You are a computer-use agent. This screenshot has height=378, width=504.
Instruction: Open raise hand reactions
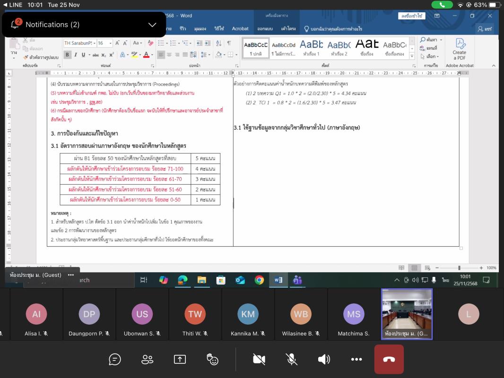click(x=213, y=360)
